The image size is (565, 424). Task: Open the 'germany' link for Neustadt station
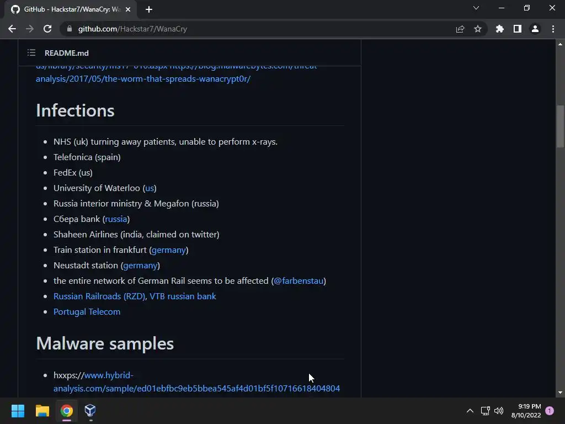pos(140,266)
